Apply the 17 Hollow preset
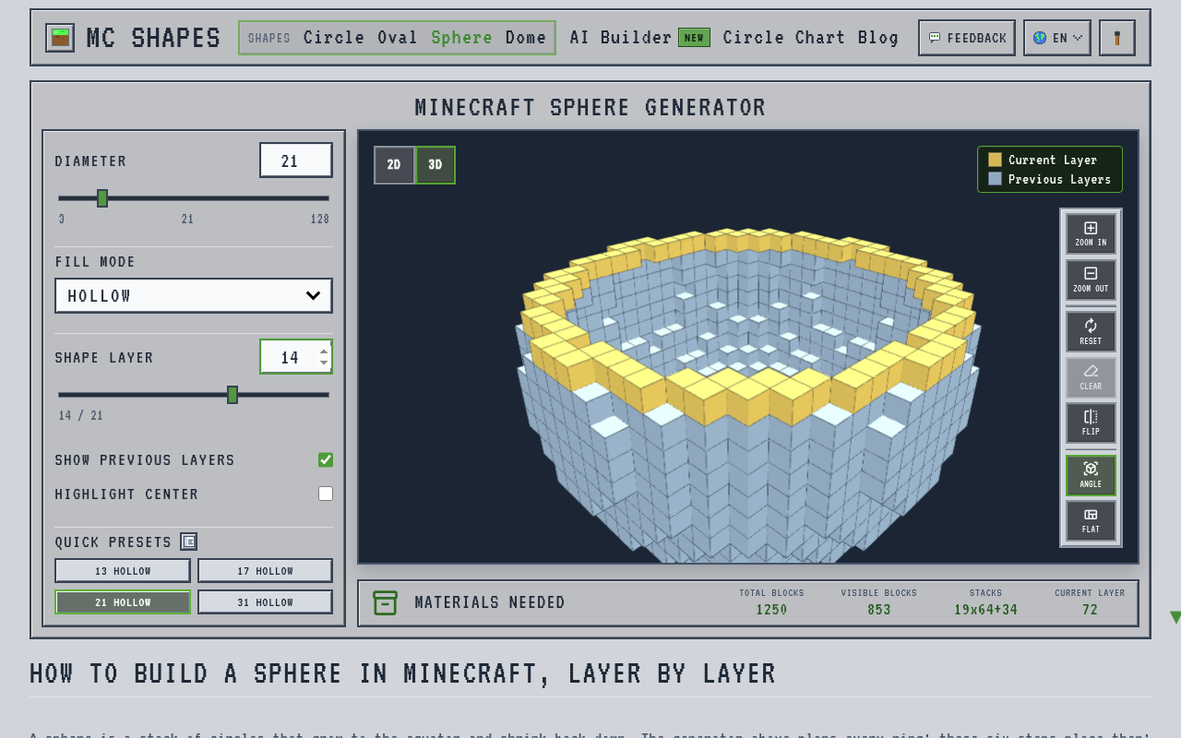1181x738 pixels. 265,571
